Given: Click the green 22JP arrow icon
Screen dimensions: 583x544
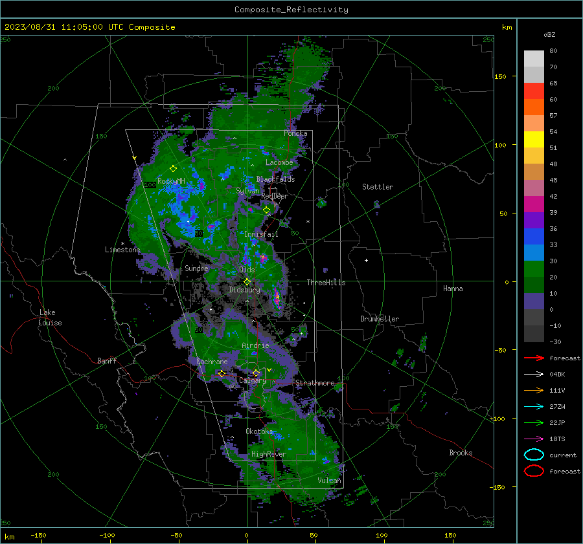Looking at the screenshot, I should click(534, 422).
